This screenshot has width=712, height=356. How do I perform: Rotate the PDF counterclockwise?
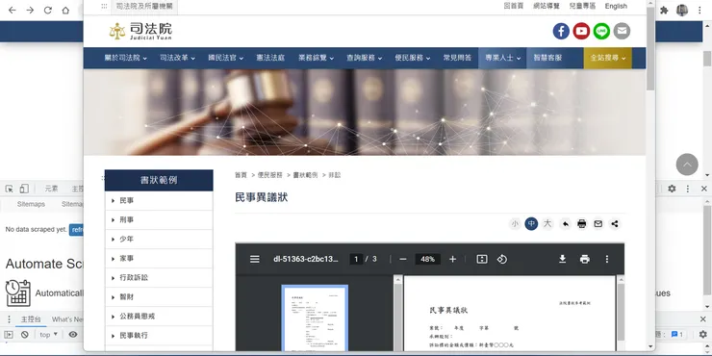(x=501, y=259)
